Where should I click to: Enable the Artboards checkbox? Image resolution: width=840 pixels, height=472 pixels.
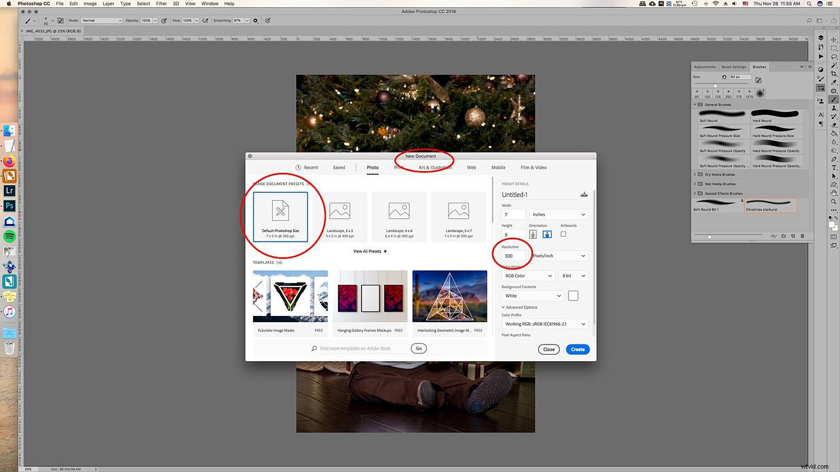pos(563,234)
